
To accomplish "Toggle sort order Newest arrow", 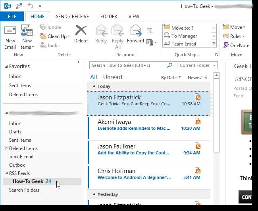I will coord(197,78).
